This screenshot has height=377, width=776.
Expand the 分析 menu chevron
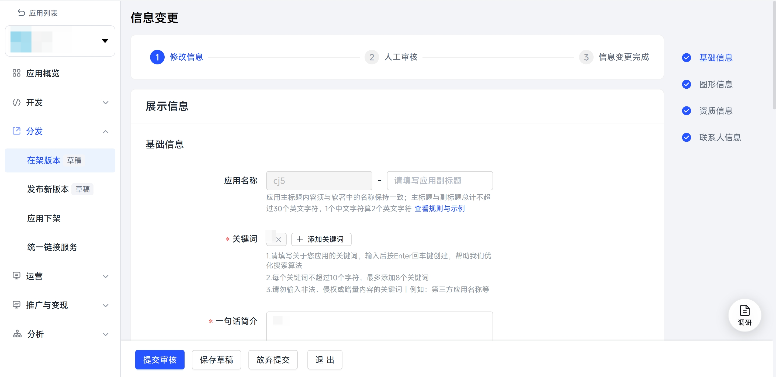105,334
